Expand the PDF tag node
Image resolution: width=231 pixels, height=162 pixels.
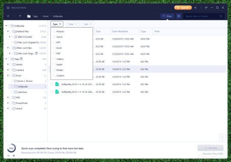click(x=8, y=97)
